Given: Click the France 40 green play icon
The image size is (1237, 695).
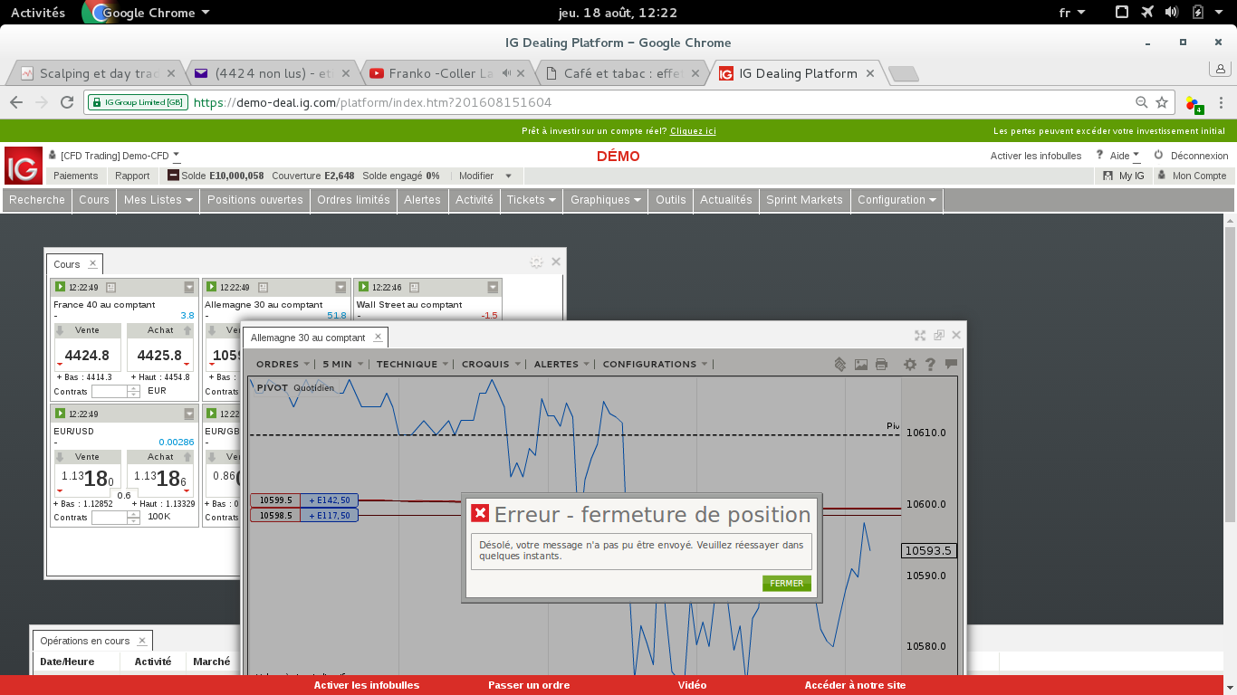Looking at the screenshot, I should (x=60, y=287).
